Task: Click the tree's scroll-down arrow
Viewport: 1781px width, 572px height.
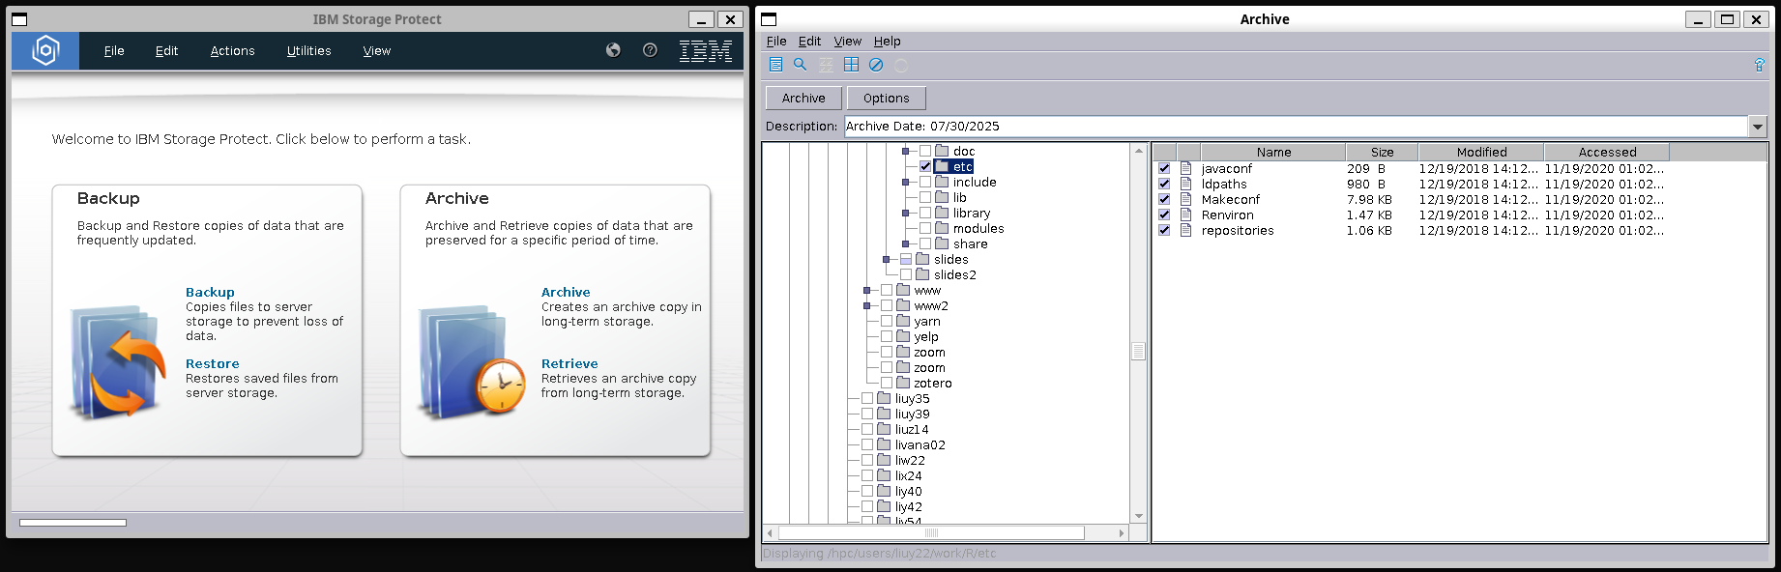Action: point(1139,516)
